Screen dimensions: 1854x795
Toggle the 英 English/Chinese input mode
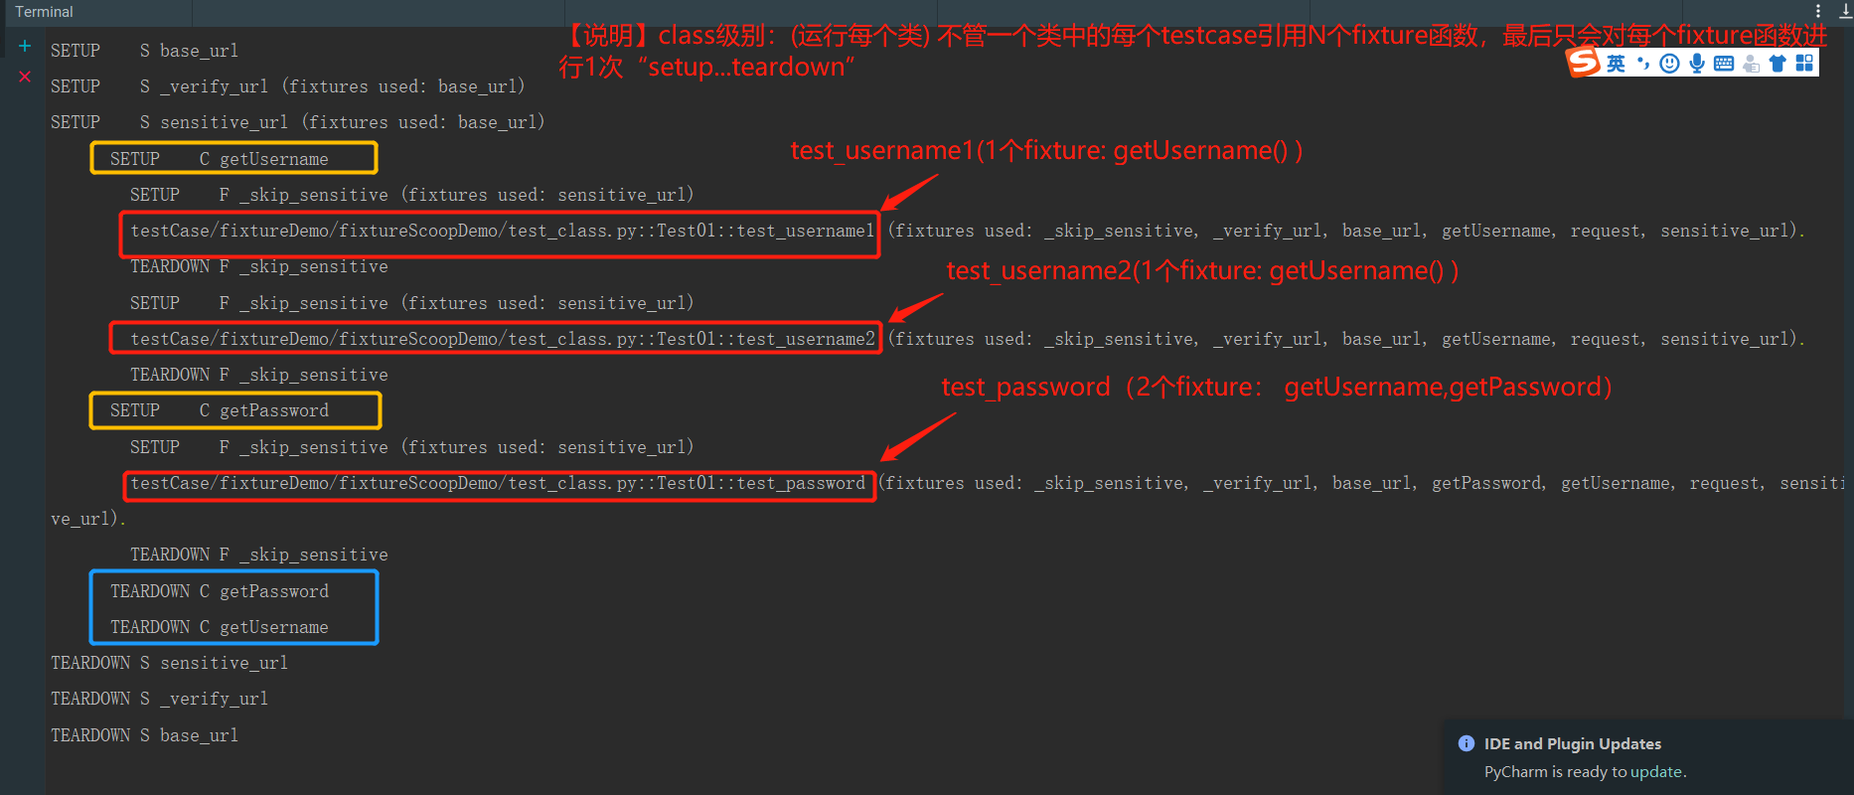1617,64
